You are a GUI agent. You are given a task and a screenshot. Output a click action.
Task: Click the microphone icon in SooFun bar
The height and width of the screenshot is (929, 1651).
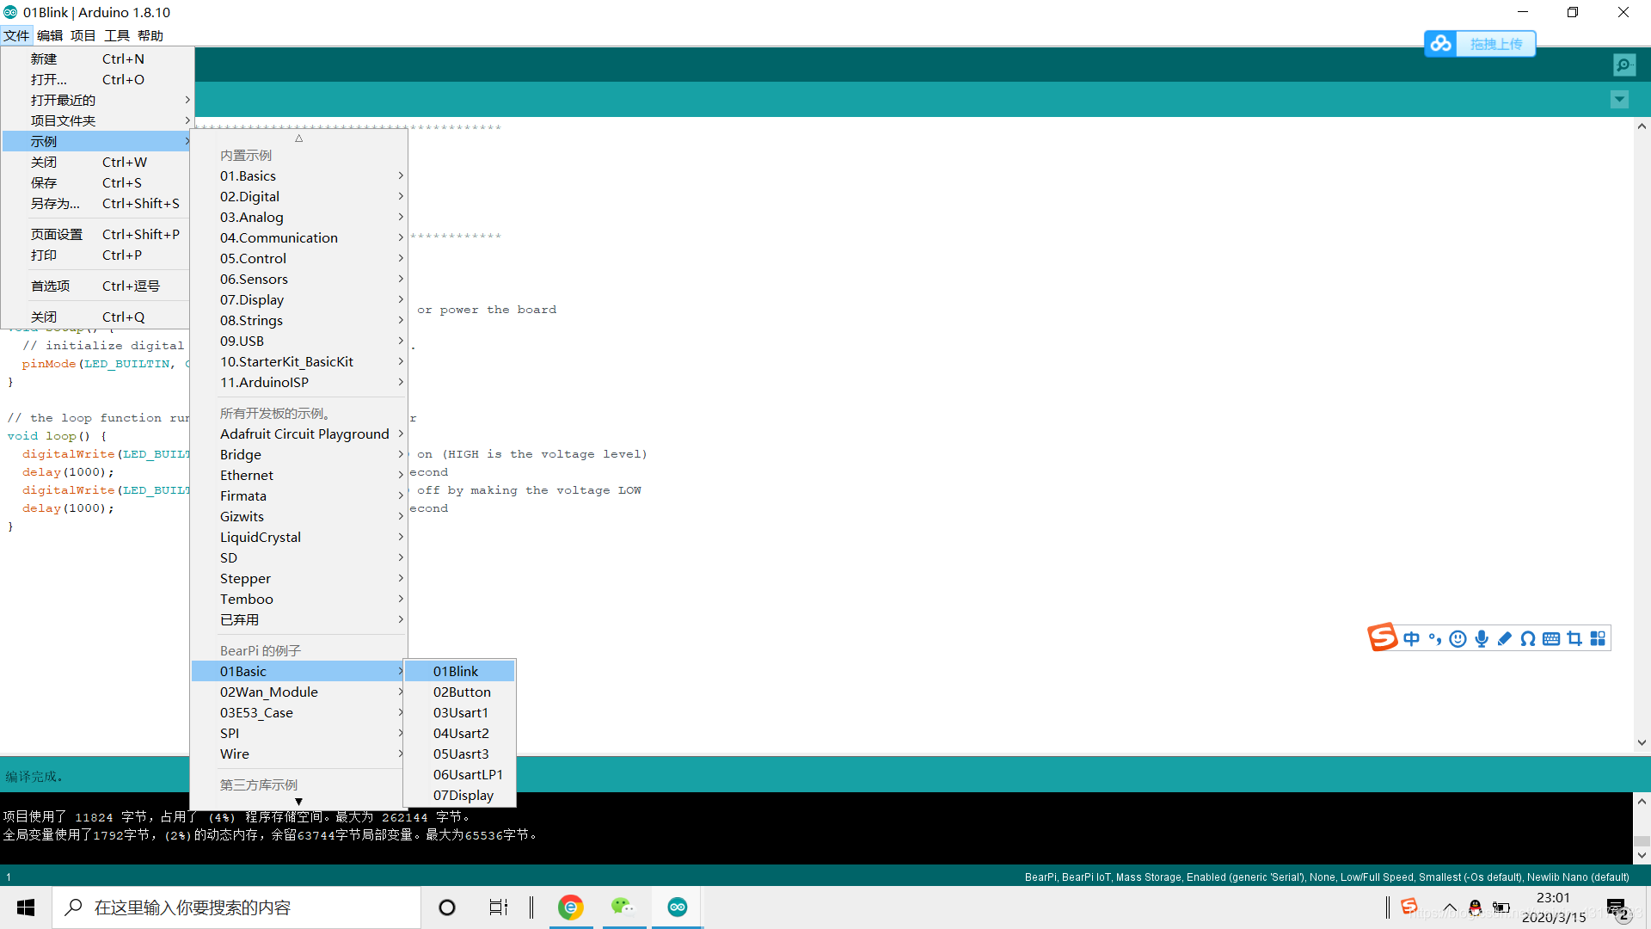(x=1481, y=637)
